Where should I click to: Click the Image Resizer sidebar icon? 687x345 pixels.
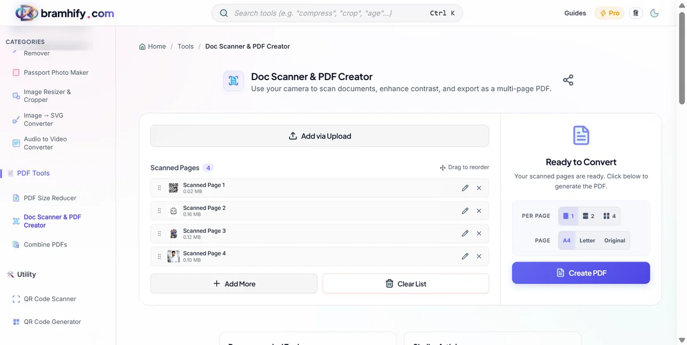[16, 96]
